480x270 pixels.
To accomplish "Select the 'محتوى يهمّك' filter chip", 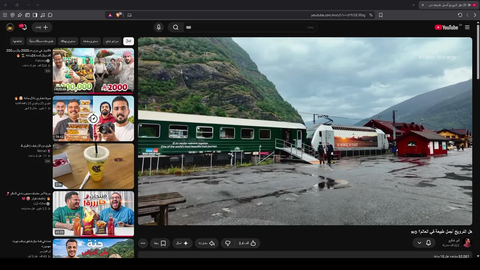I will 68,41.
